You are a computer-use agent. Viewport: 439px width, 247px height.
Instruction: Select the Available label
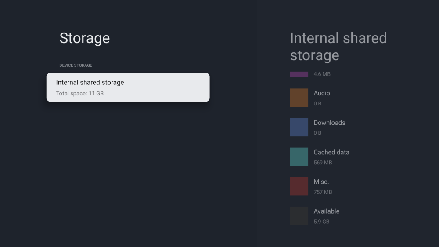[x=326, y=211]
